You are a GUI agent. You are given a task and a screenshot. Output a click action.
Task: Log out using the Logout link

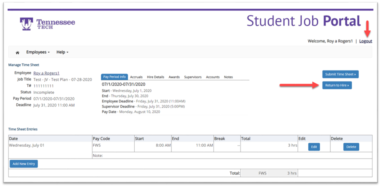tap(366, 41)
